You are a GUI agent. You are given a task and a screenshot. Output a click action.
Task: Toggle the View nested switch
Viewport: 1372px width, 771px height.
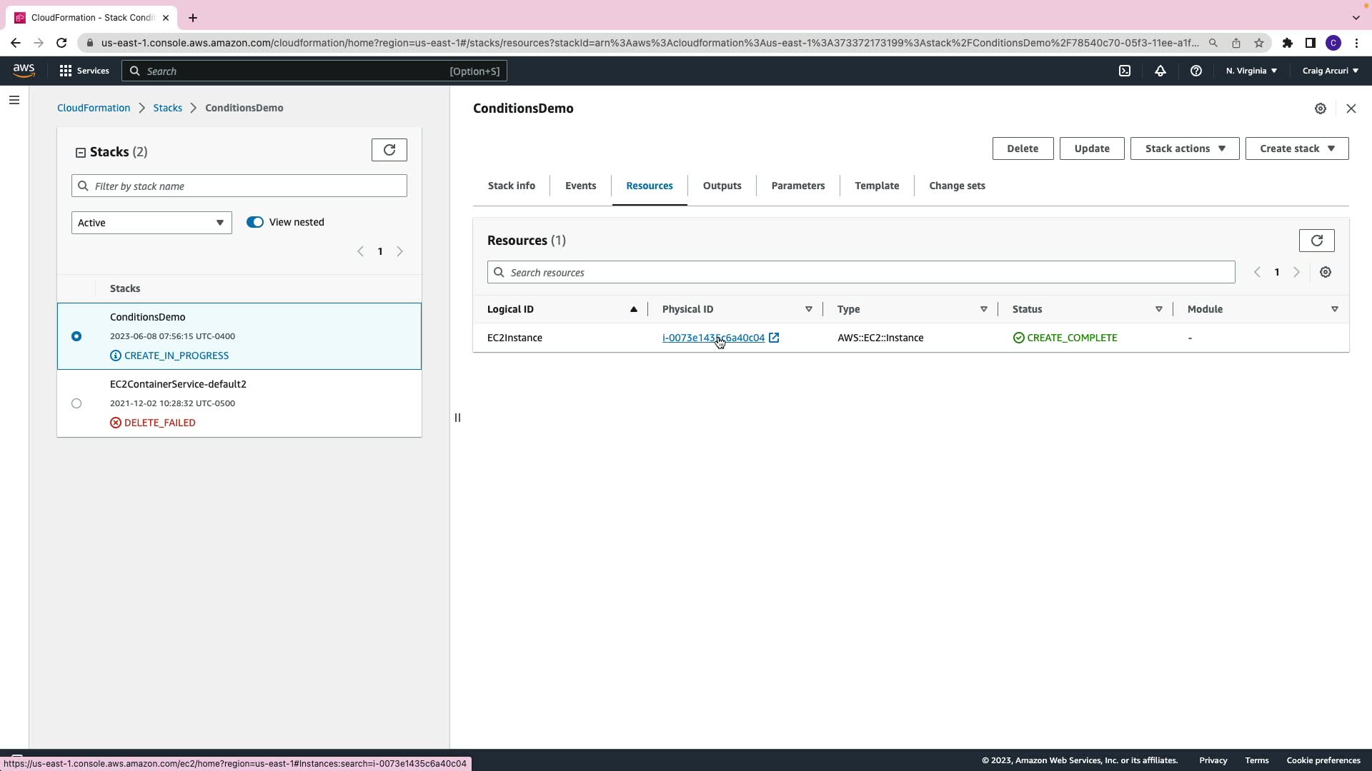255,222
